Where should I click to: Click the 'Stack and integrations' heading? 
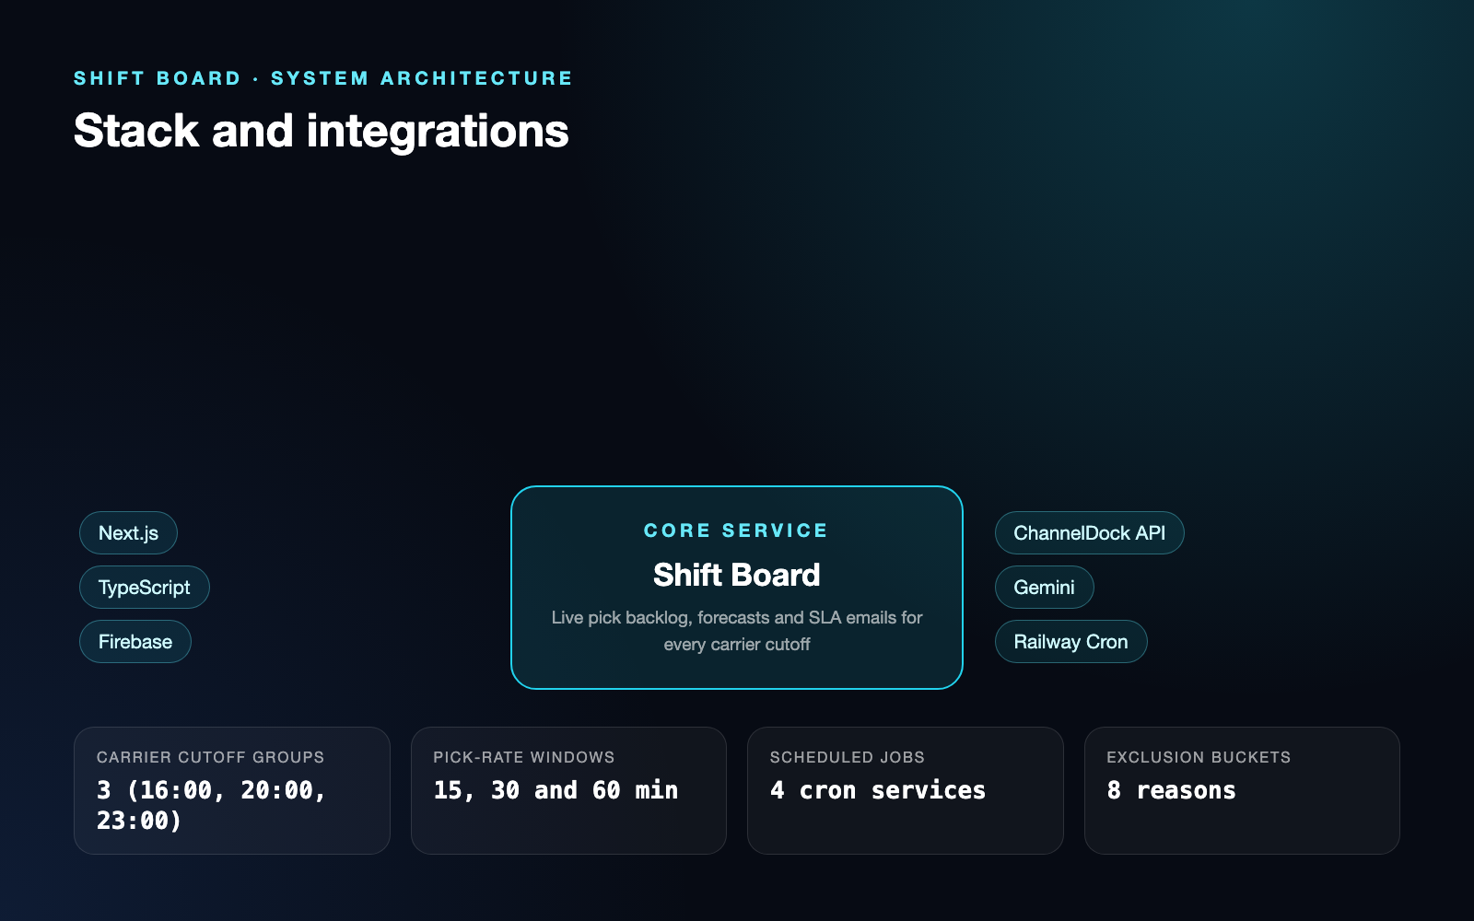point(322,131)
